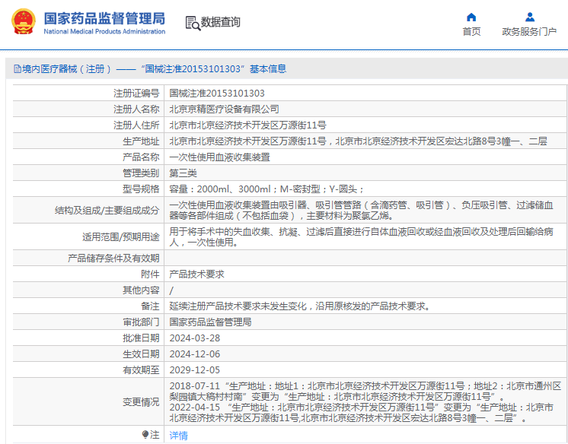The image size is (568, 444).
Task: Click the 首页 home icon
Action: tap(471, 17)
